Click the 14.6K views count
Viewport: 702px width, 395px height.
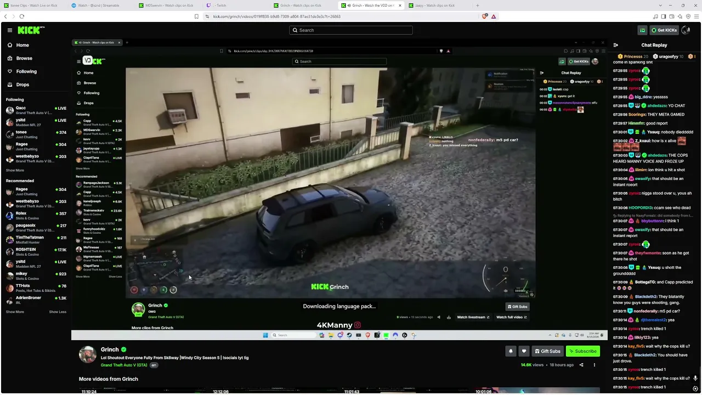coord(532,365)
